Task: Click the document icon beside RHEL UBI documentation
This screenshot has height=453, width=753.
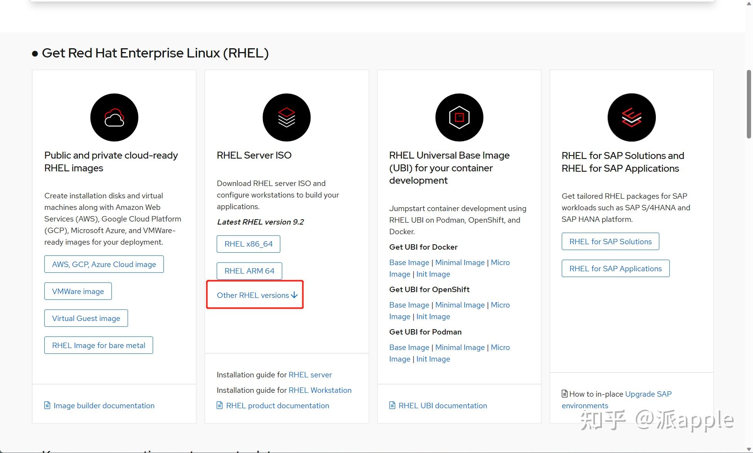Action: pyautogui.click(x=392, y=405)
